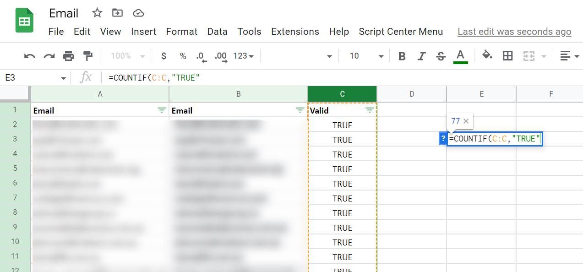Toggle bold formatting

pos(402,55)
